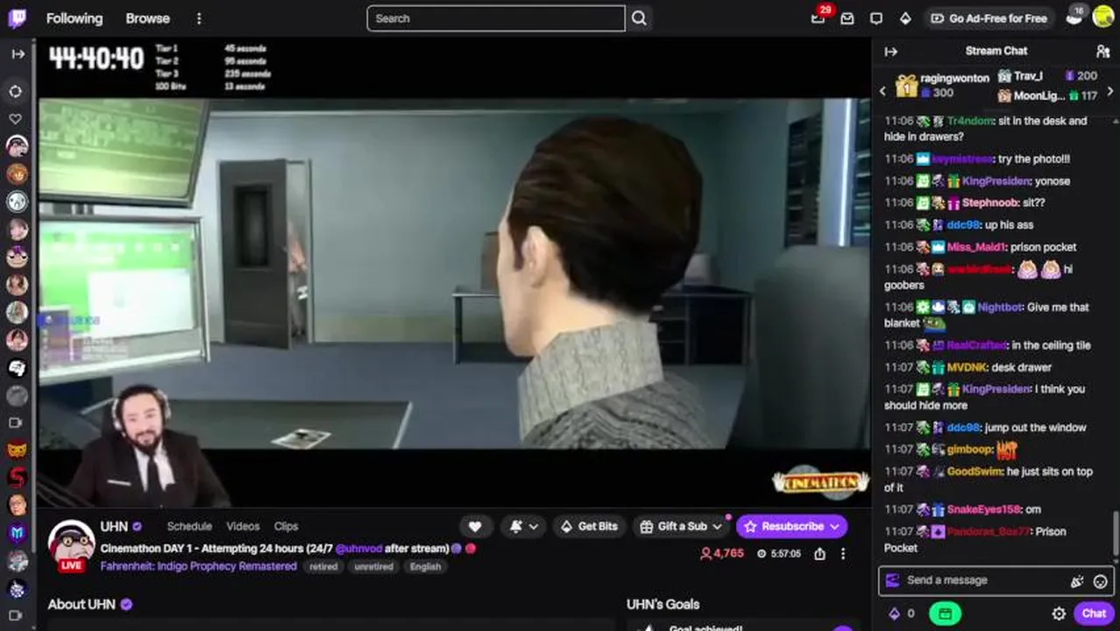The image size is (1120, 631).
Task: Click chat username gimboop
Action: coord(969,450)
